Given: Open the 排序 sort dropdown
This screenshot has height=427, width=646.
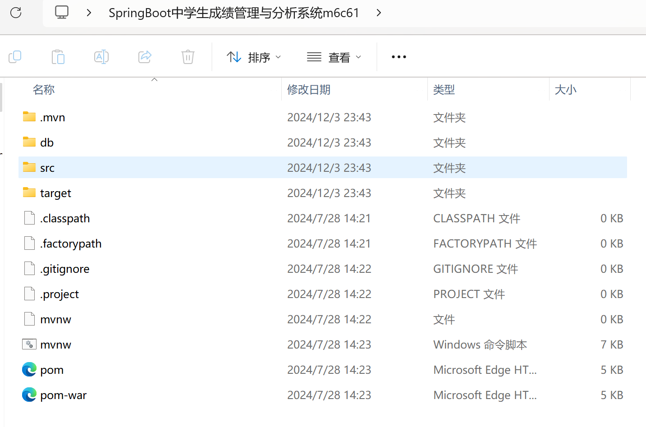Looking at the screenshot, I should tap(254, 57).
